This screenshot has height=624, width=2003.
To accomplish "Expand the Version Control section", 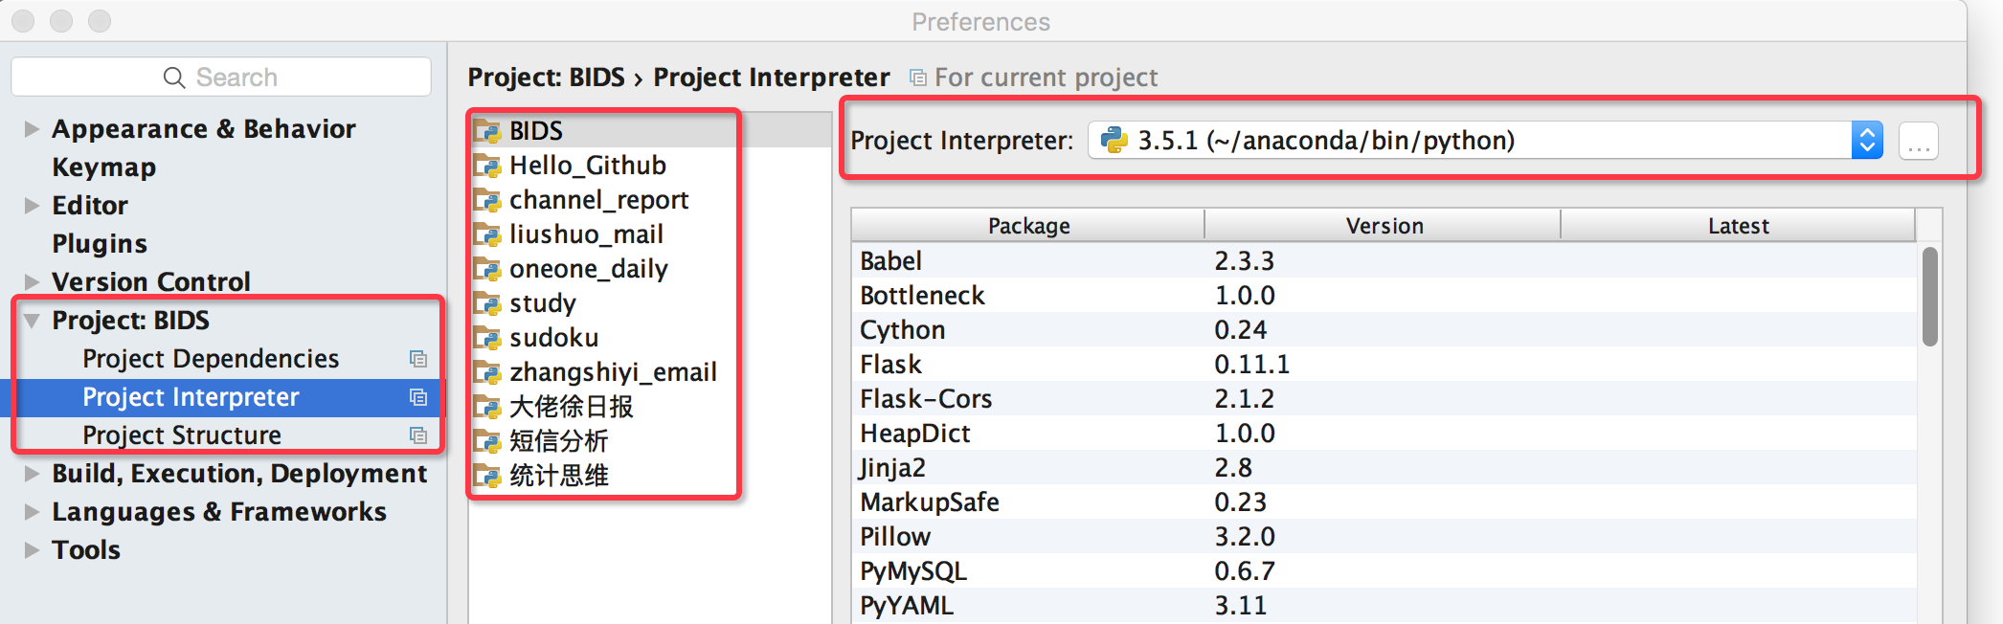I will click(32, 282).
